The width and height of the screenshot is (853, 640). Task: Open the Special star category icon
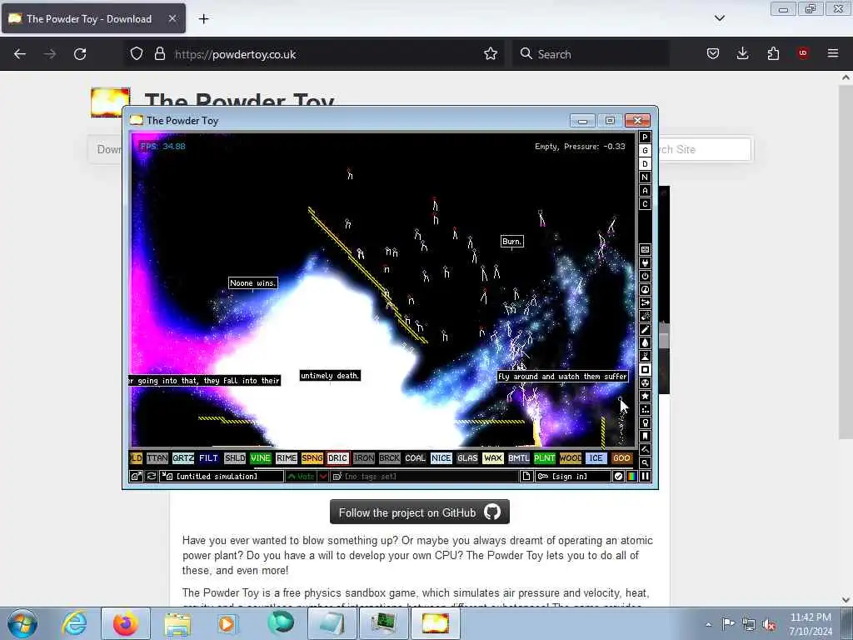click(645, 396)
